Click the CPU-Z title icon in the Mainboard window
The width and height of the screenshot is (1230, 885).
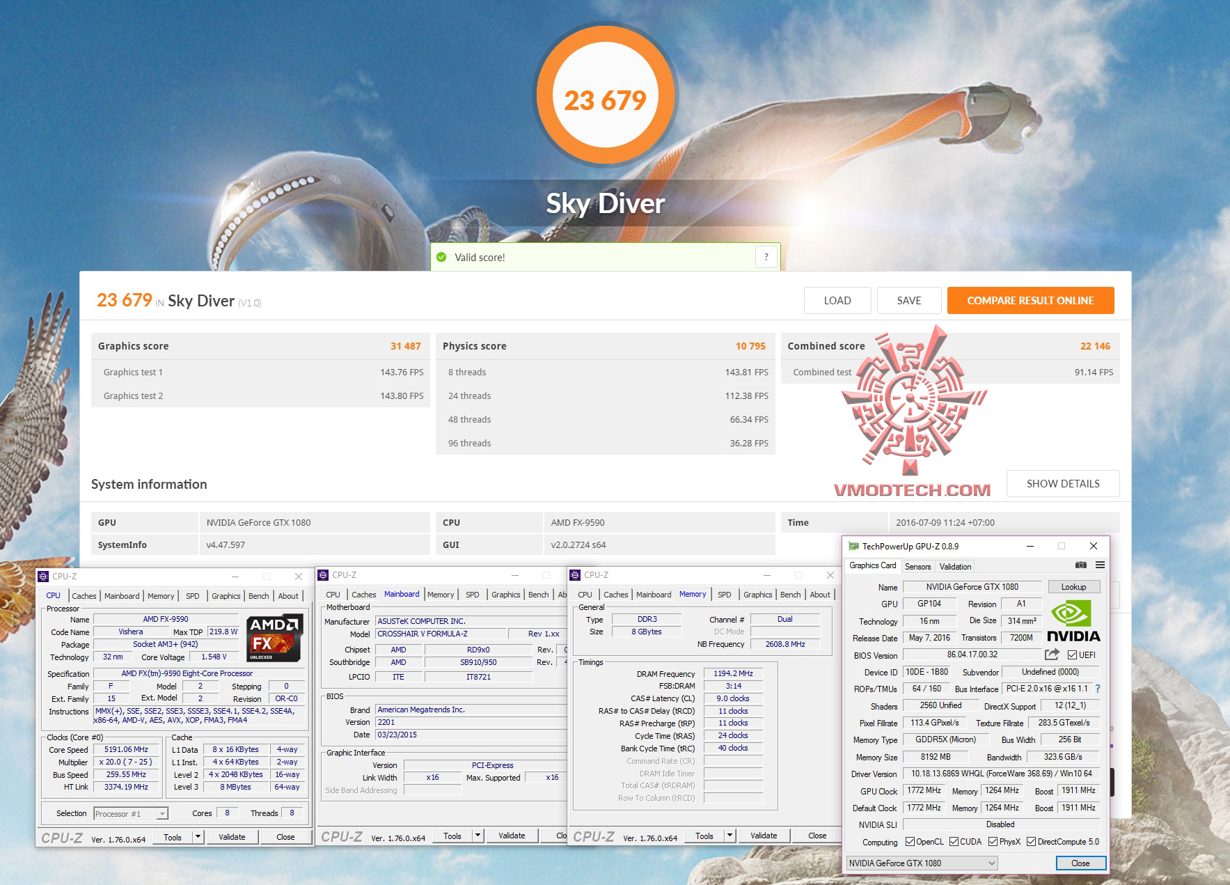pos(323,575)
